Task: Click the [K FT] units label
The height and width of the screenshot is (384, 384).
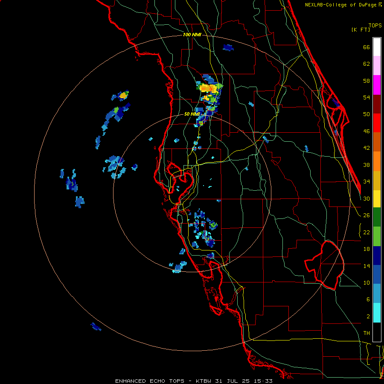Action: (x=361, y=29)
